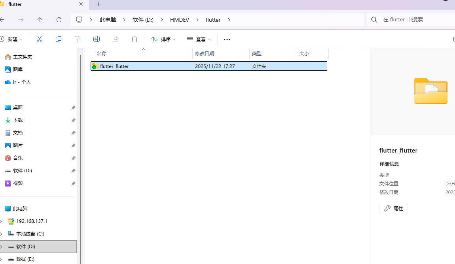Expand the 192.168.137.1 network node
The image size is (455, 264).
point(2,221)
